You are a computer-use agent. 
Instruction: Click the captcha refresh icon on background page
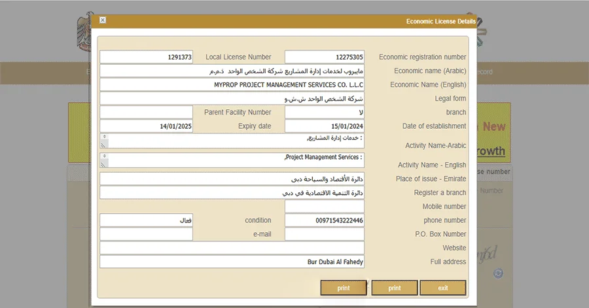tap(498, 273)
